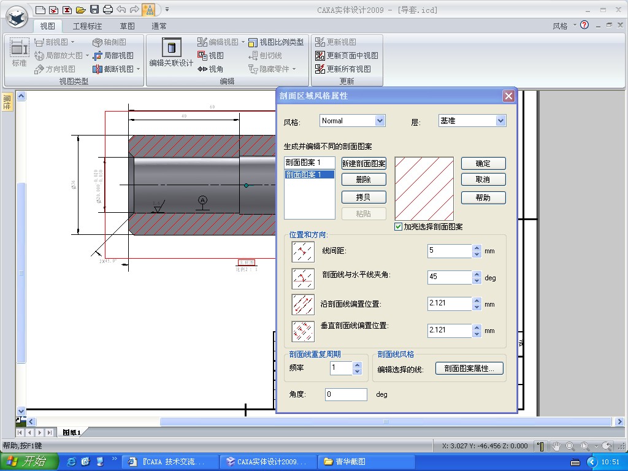Image resolution: width=628 pixels, height=471 pixels.
Task: Open the CAXA 技术交流 taskbar window
Action: (x=169, y=462)
